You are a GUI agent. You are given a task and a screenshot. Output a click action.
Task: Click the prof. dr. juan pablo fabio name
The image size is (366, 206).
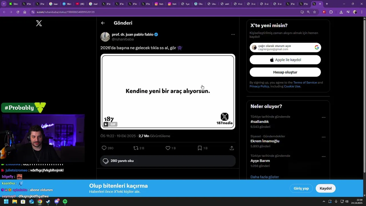(133, 34)
